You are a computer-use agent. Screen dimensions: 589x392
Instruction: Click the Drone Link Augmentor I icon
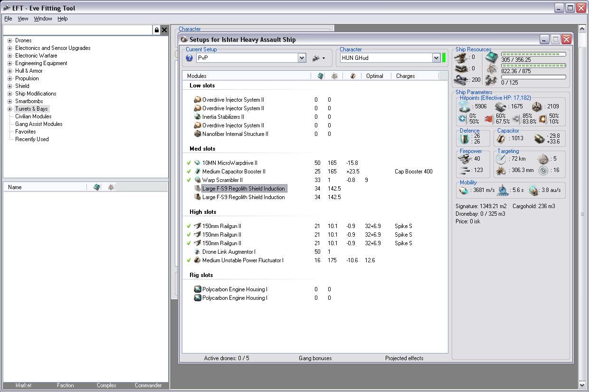[x=198, y=252]
